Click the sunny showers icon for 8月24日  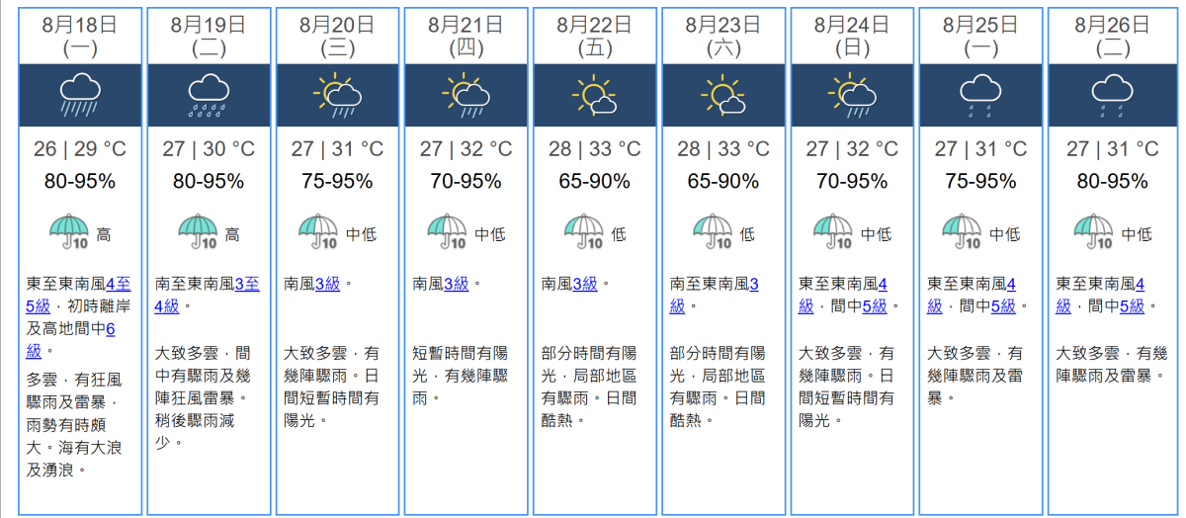851,95
